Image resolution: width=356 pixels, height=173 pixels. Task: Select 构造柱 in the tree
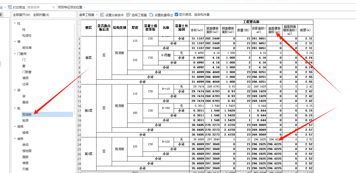pos(27,36)
